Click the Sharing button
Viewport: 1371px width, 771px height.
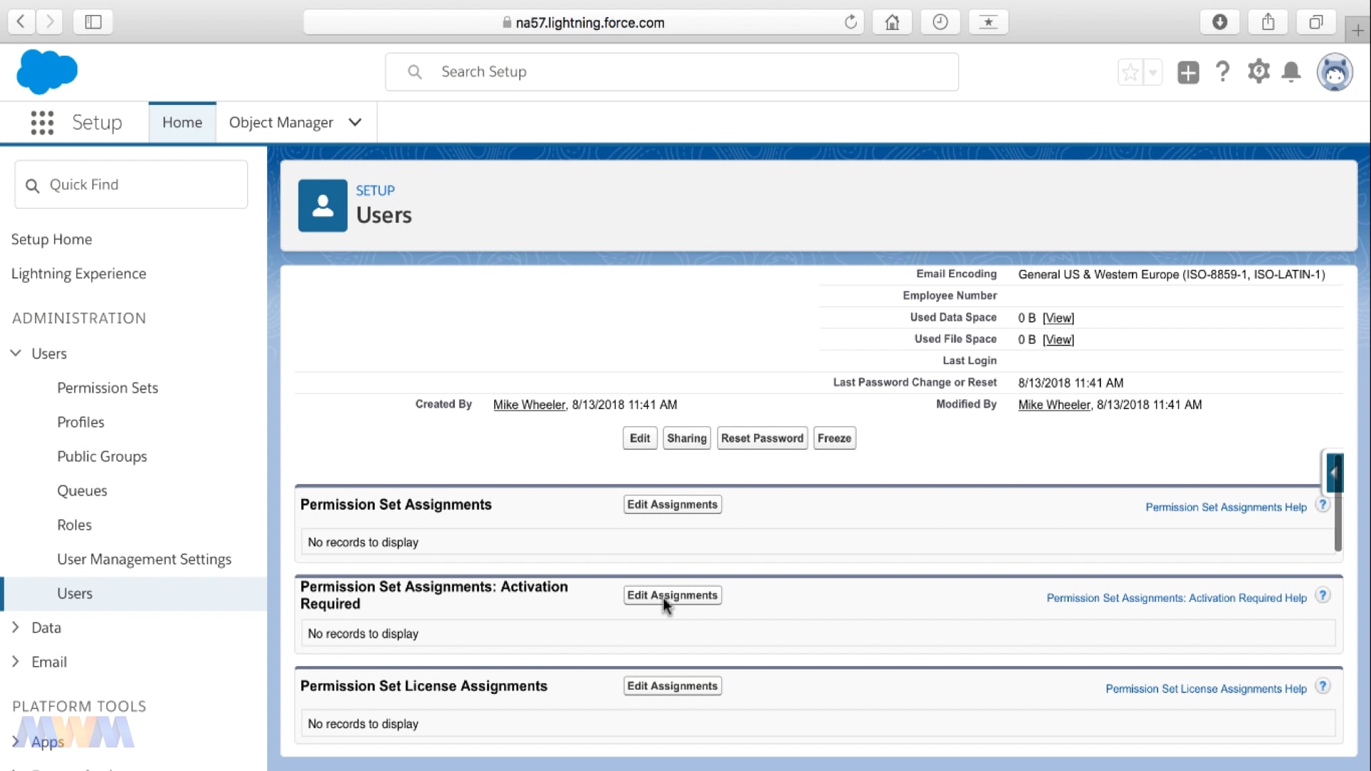pos(687,438)
